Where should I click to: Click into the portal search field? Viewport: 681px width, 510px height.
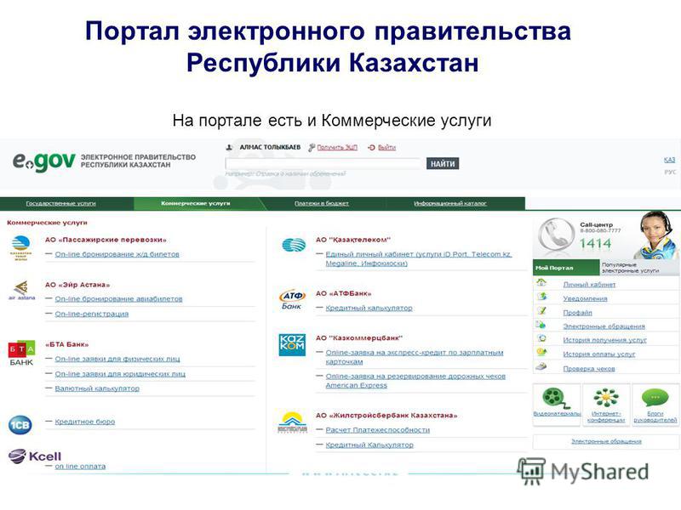323,163
